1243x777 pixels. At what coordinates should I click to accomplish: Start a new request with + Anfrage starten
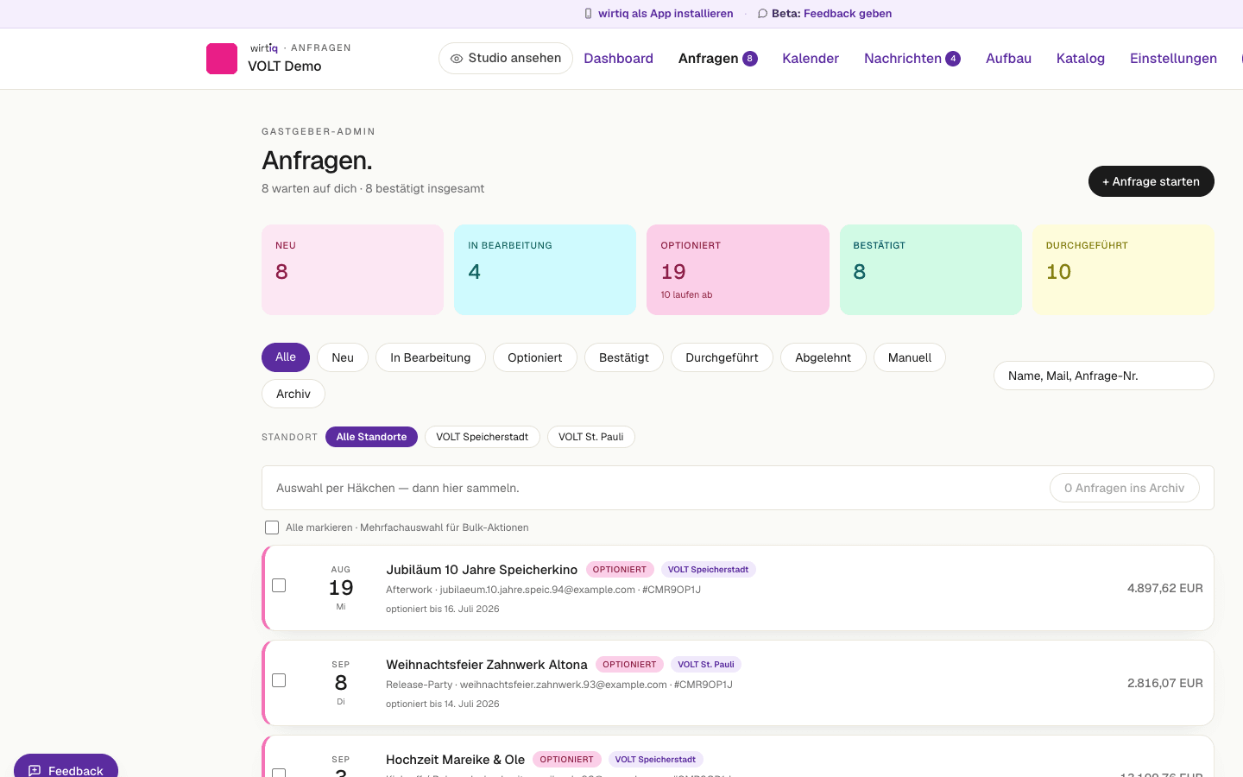point(1151,181)
